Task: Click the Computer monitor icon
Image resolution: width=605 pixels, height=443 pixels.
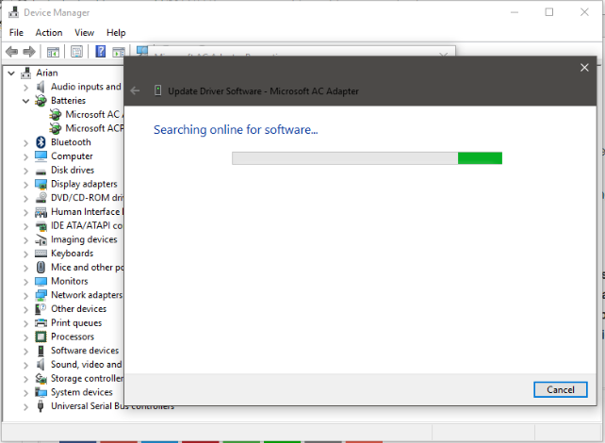Action: click(x=41, y=156)
